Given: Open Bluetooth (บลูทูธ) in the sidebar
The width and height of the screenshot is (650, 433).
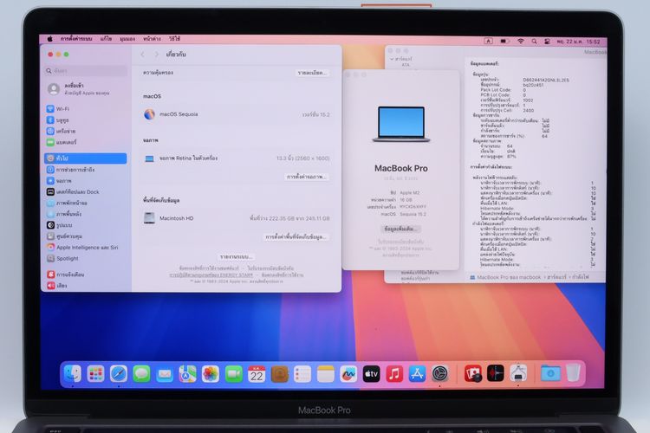Looking at the screenshot, I should (86, 120).
